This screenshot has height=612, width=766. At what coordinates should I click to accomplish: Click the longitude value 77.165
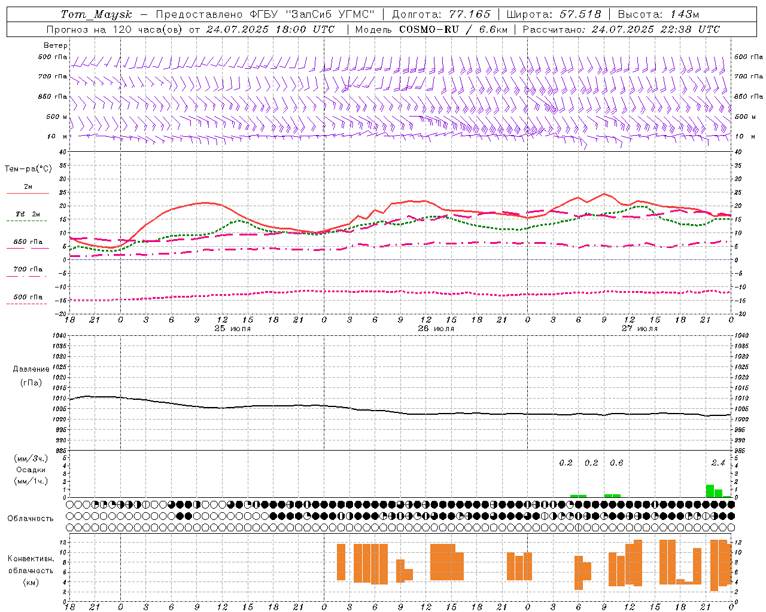(469, 14)
